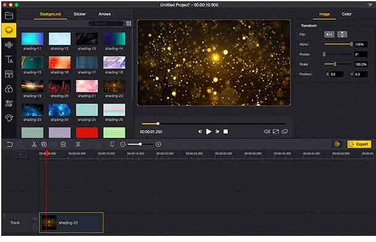Select the layers elements sidebar icon

[9, 30]
